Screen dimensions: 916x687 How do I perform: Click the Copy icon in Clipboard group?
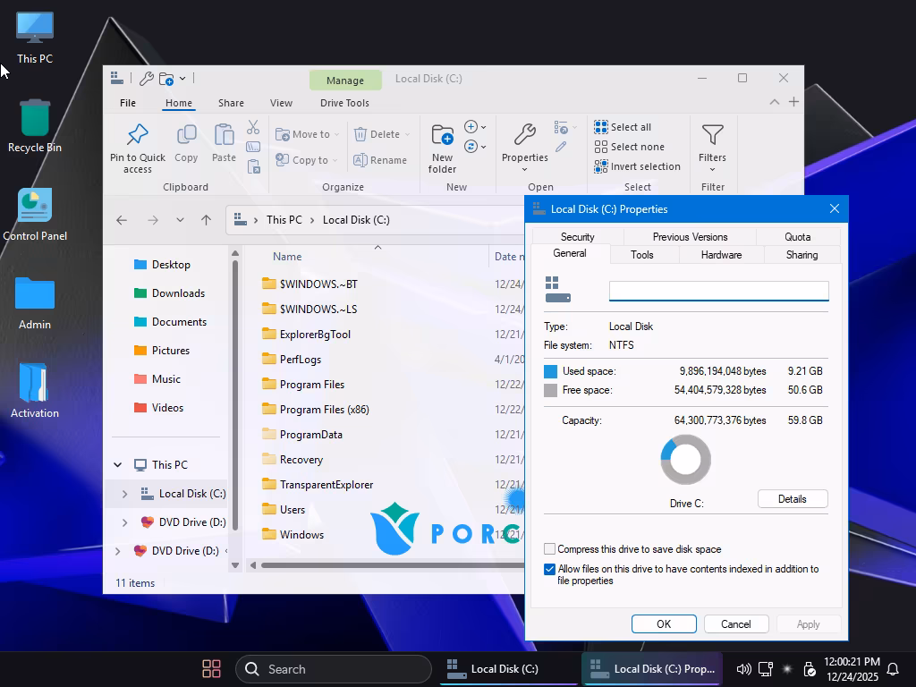click(186, 135)
